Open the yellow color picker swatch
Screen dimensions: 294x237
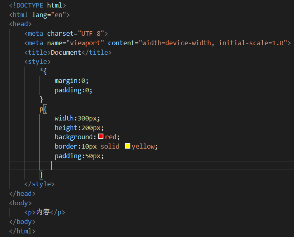click(x=128, y=146)
